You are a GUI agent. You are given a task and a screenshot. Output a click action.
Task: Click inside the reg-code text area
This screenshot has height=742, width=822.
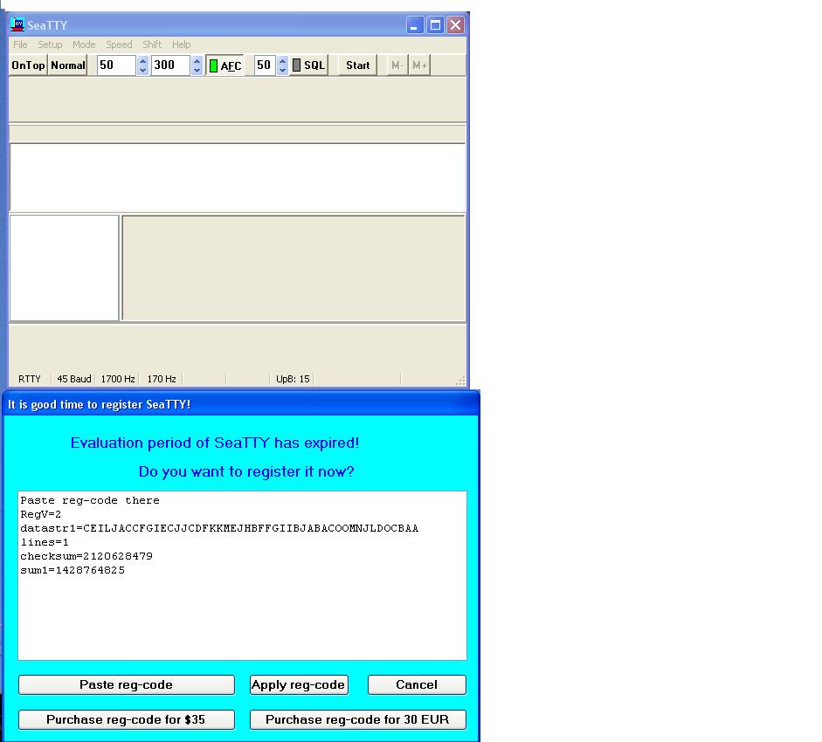(x=242, y=575)
